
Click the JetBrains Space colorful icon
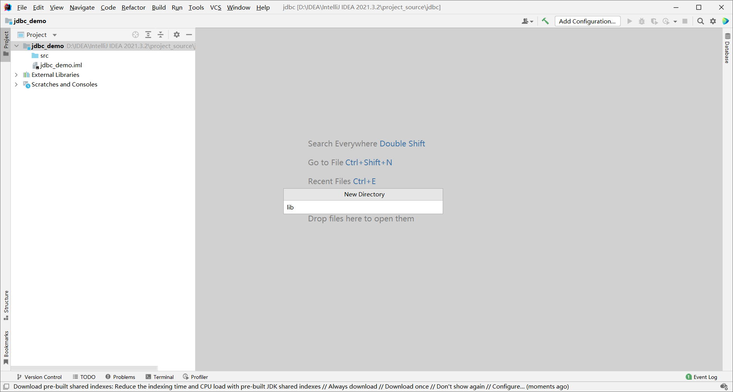pyautogui.click(x=725, y=21)
